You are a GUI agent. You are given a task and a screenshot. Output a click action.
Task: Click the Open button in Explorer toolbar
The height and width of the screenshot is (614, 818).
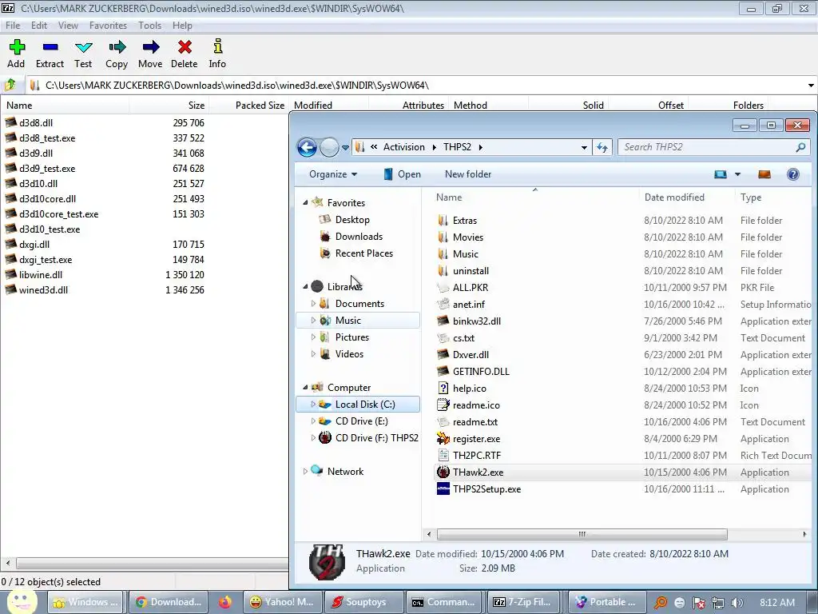[x=402, y=174]
